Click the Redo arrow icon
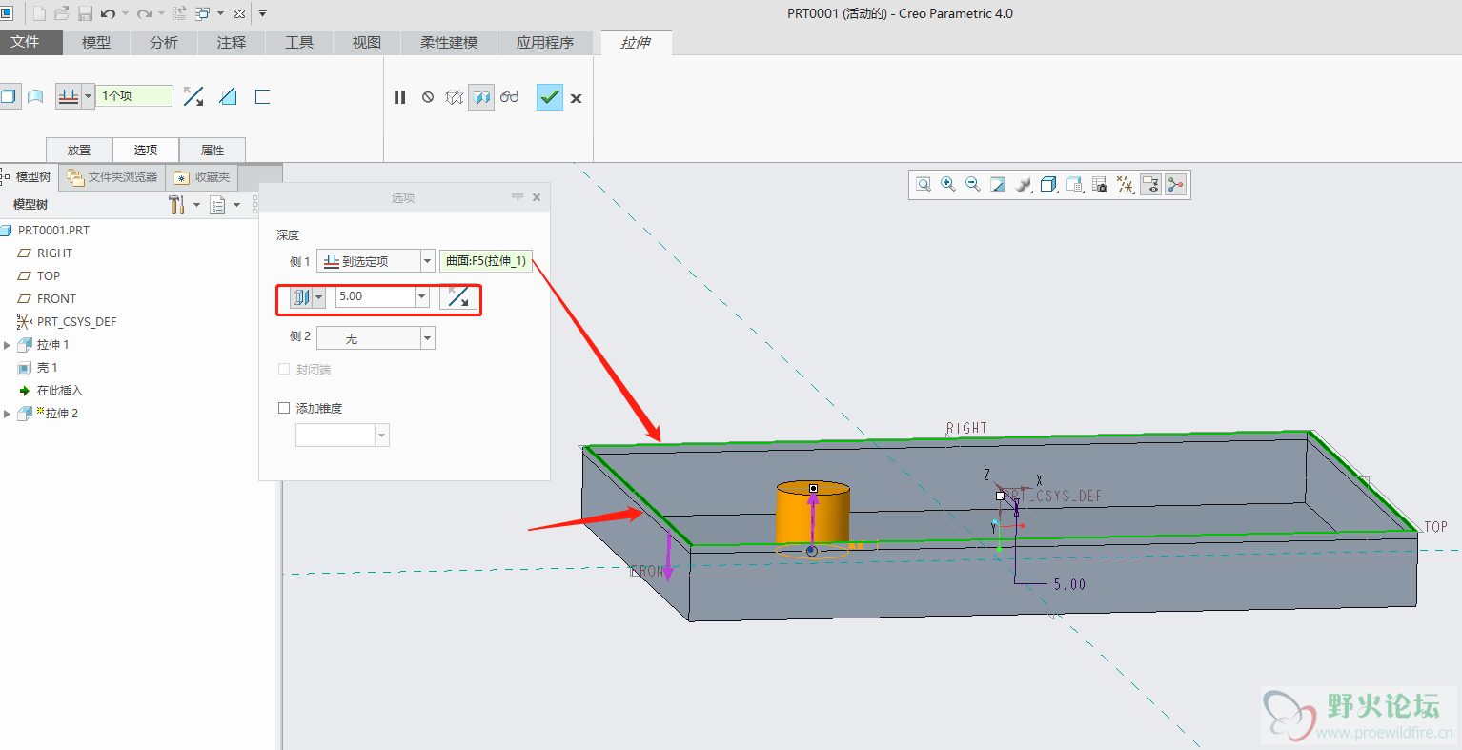 (x=144, y=13)
